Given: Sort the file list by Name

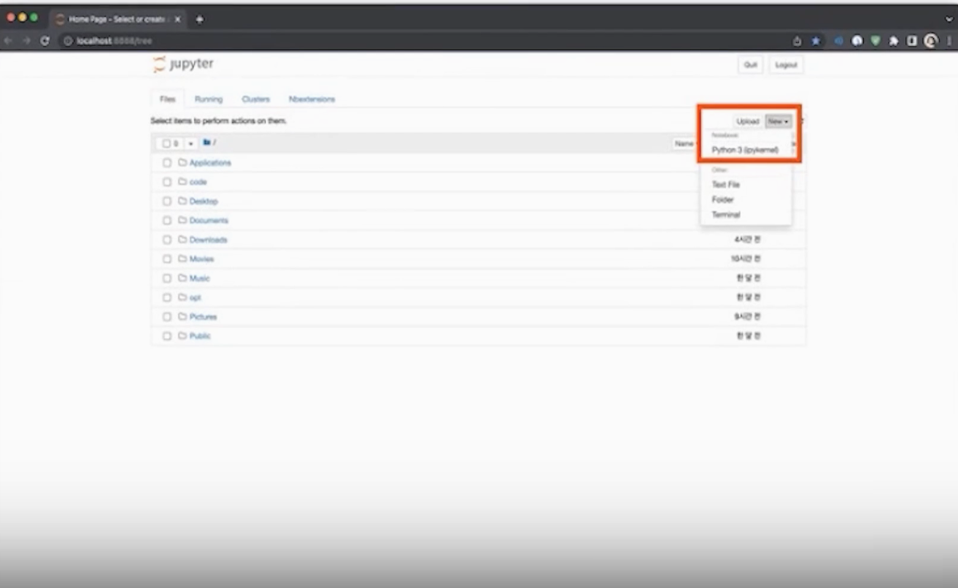Looking at the screenshot, I should point(684,143).
